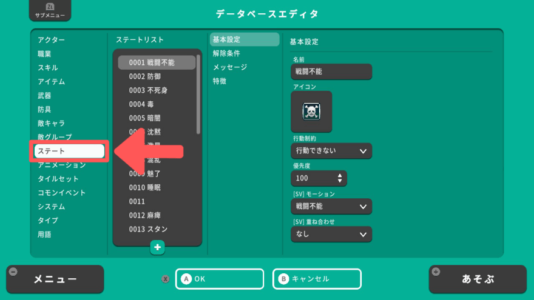The width and height of the screenshot is (534, 300).
Task: Select アクター in the database categories
Action: 52,40
